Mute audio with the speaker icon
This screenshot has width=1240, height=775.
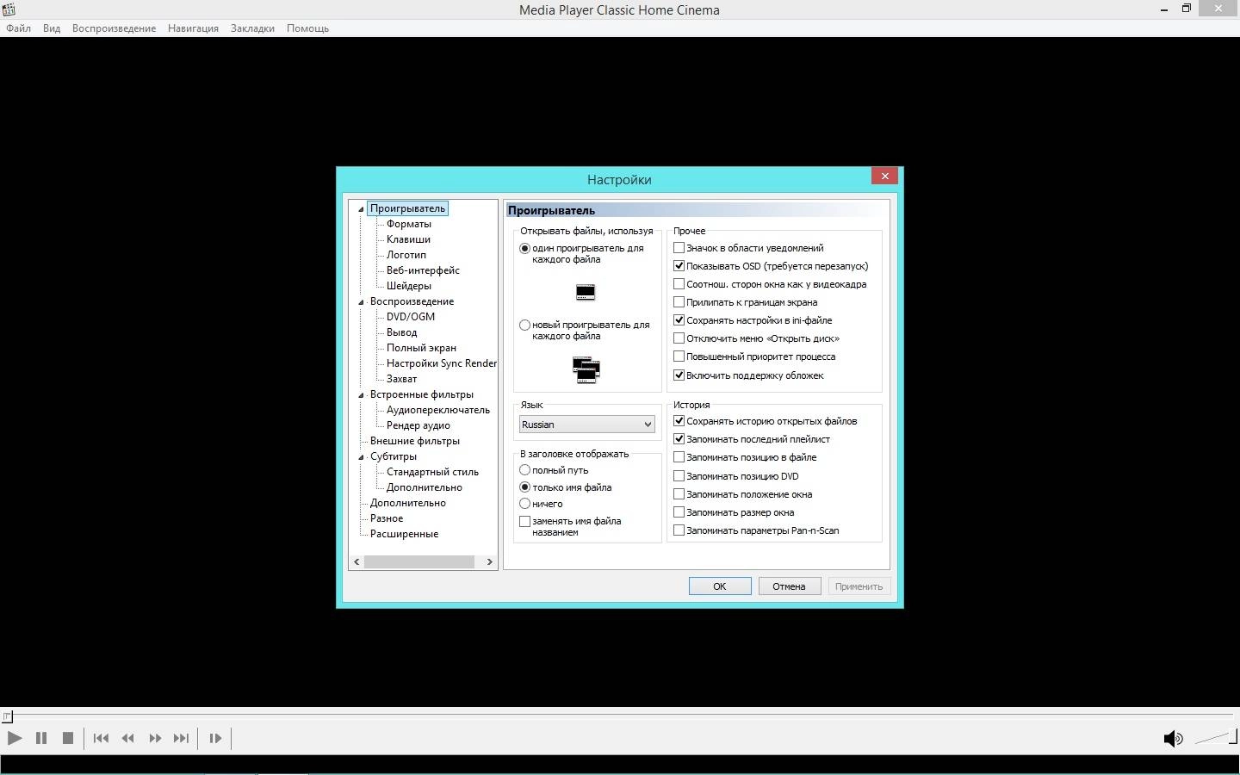click(x=1173, y=739)
